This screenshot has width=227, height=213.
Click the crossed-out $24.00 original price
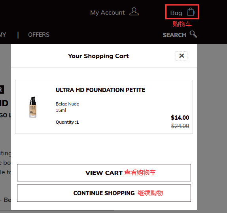pos(180,126)
